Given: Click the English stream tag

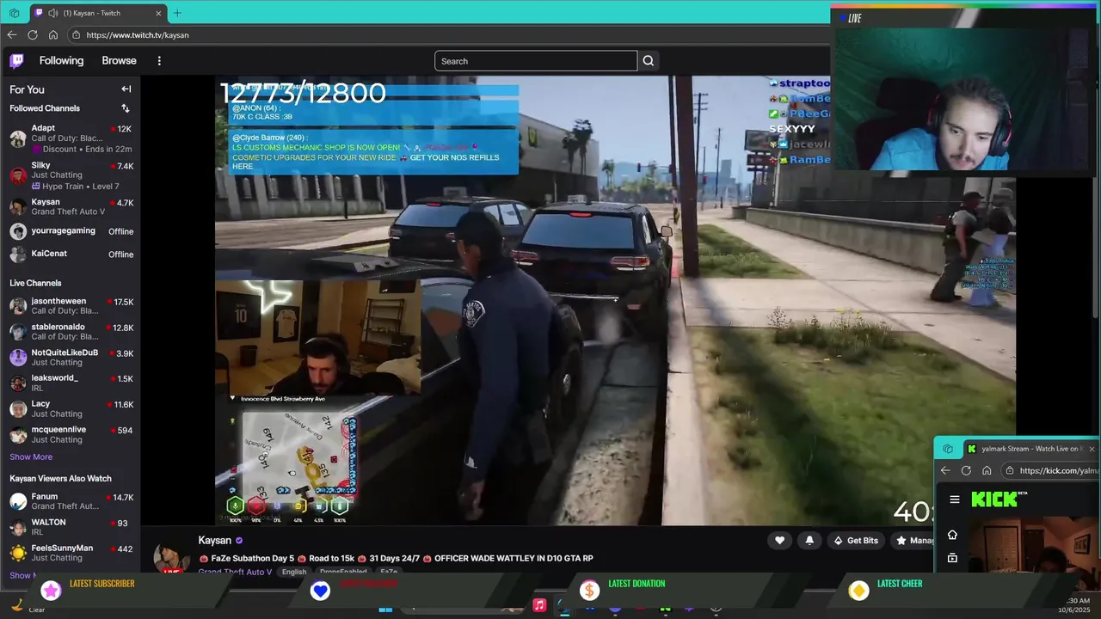Looking at the screenshot, I should coord(294,572).
